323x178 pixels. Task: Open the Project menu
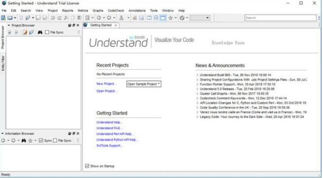tap(53, 10)
